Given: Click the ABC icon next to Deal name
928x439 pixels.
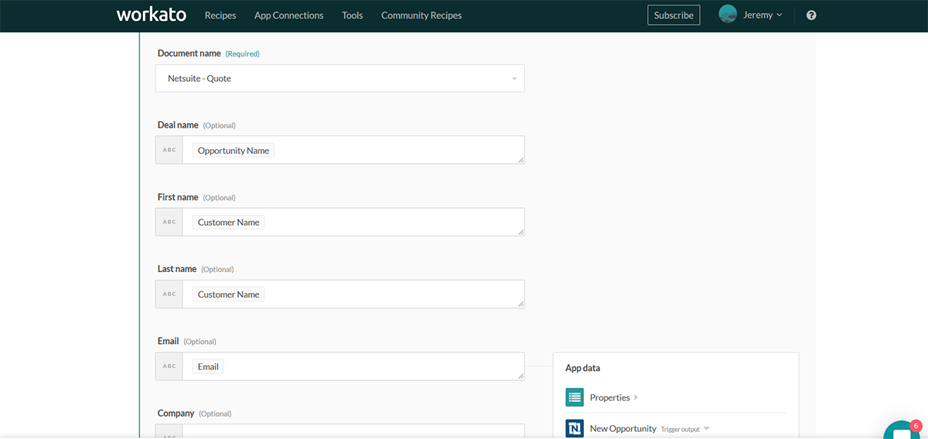Looking at the screenshot, I should (x=169, y=150).
